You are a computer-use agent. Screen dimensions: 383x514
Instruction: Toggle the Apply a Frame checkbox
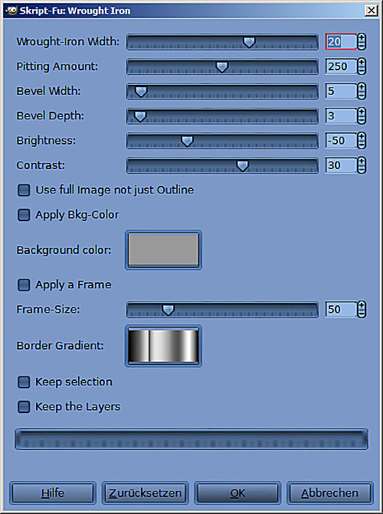click(24, 285)
